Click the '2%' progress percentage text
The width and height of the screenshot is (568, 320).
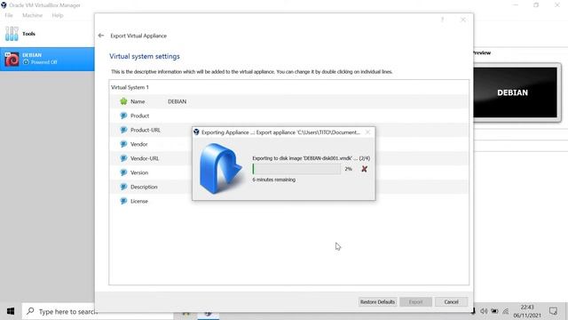348,169
